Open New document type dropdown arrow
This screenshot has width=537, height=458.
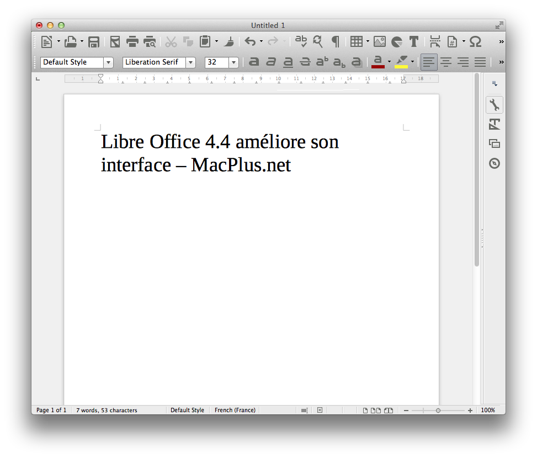tap(59, 42)
